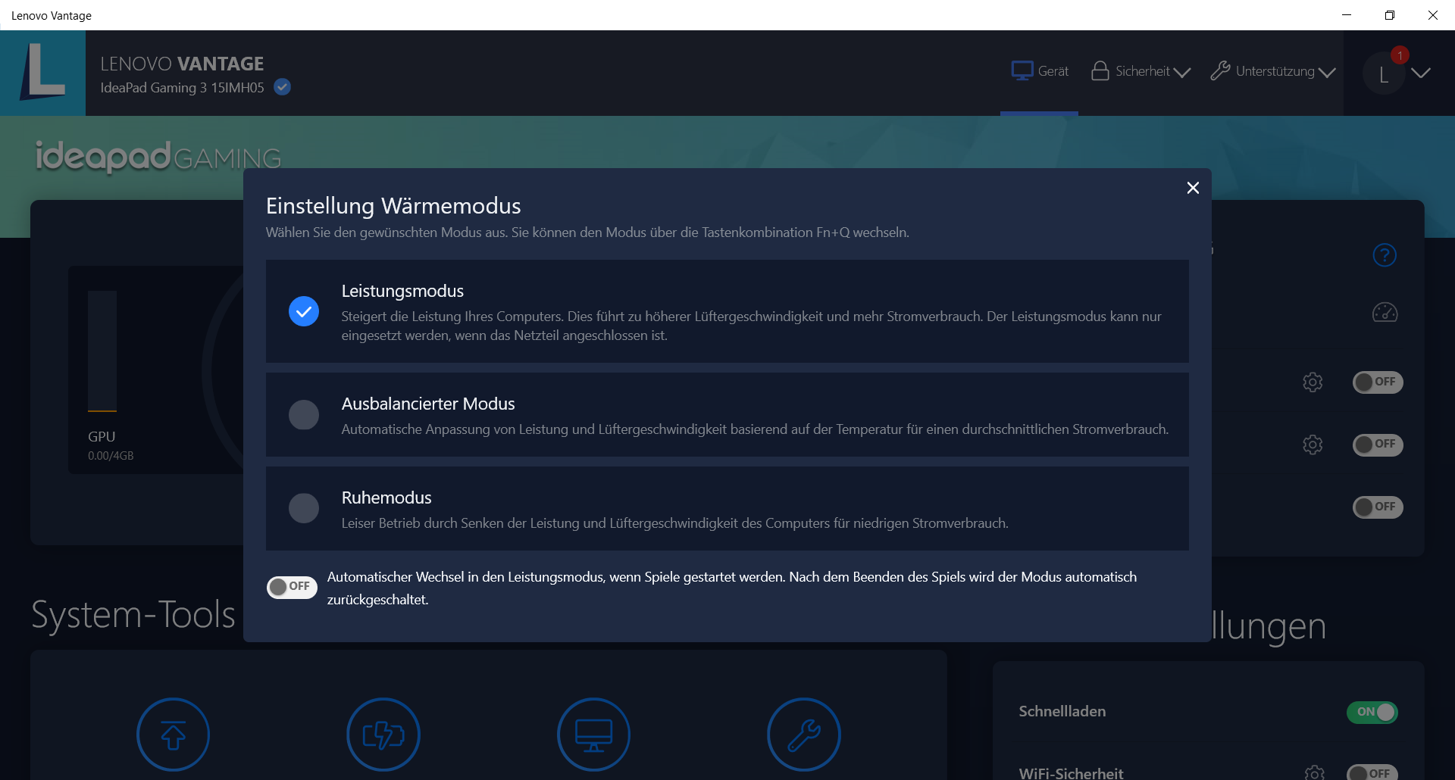
Task: Turn off the Schnellladen toggle
Action: point(1372,712)
